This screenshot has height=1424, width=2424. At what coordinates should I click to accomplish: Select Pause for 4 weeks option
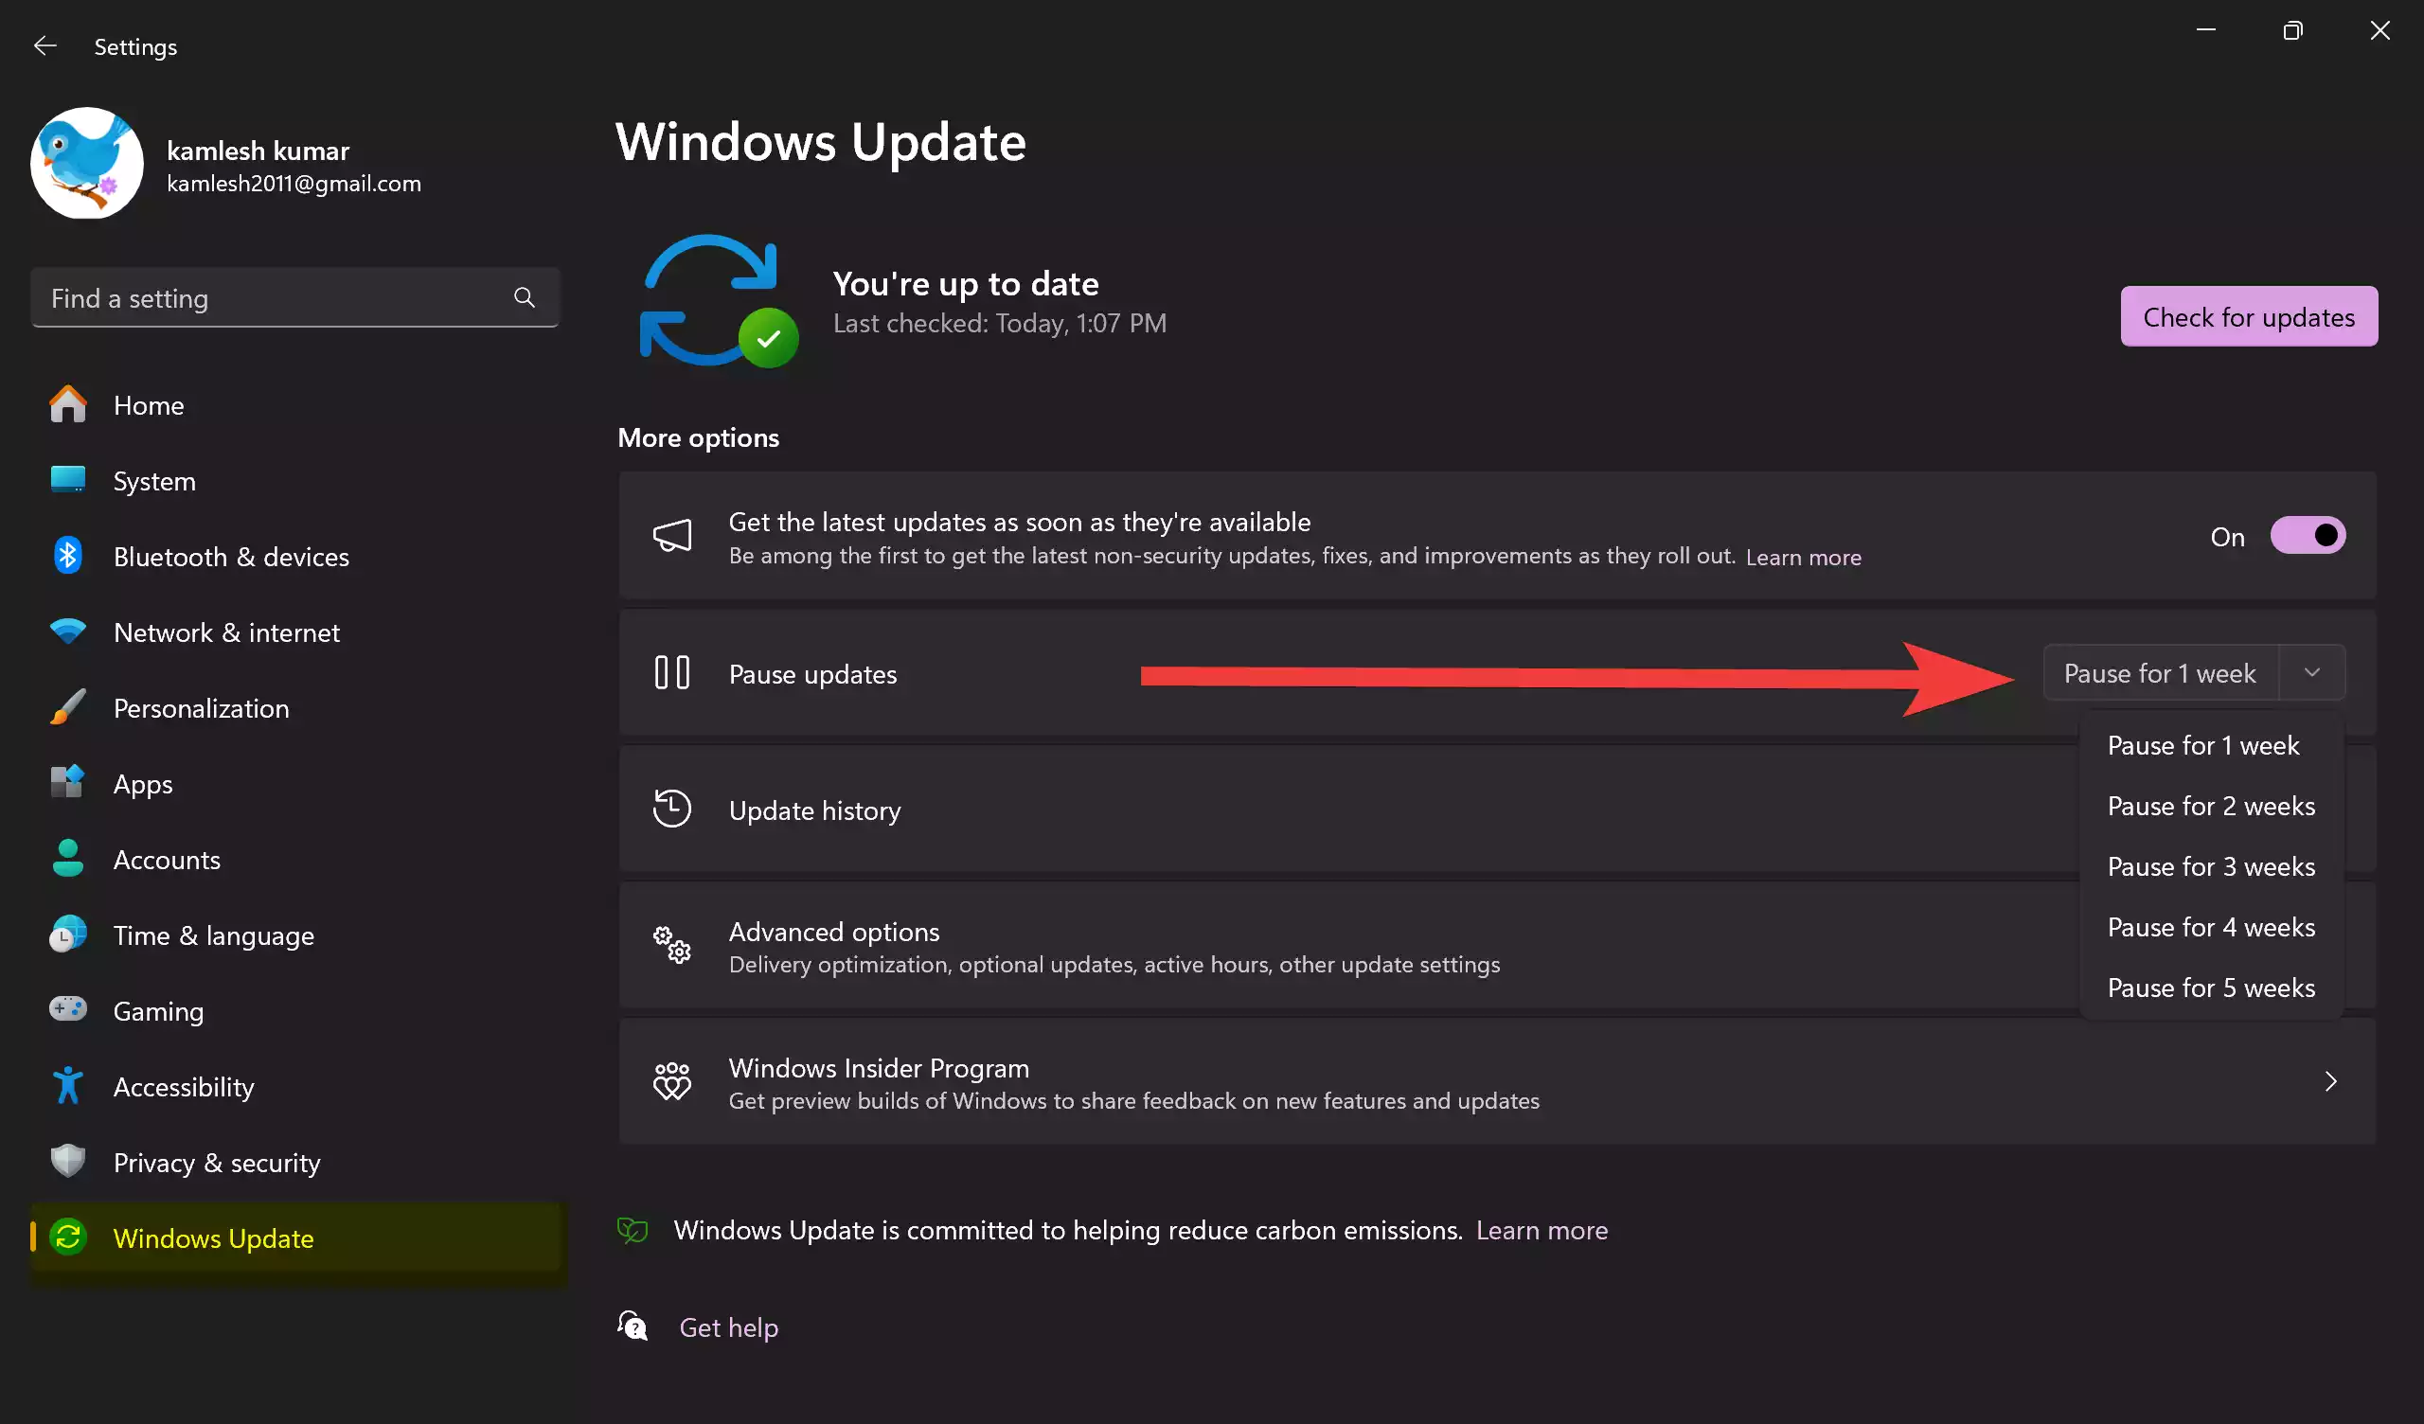click(x=2210, y=928)
